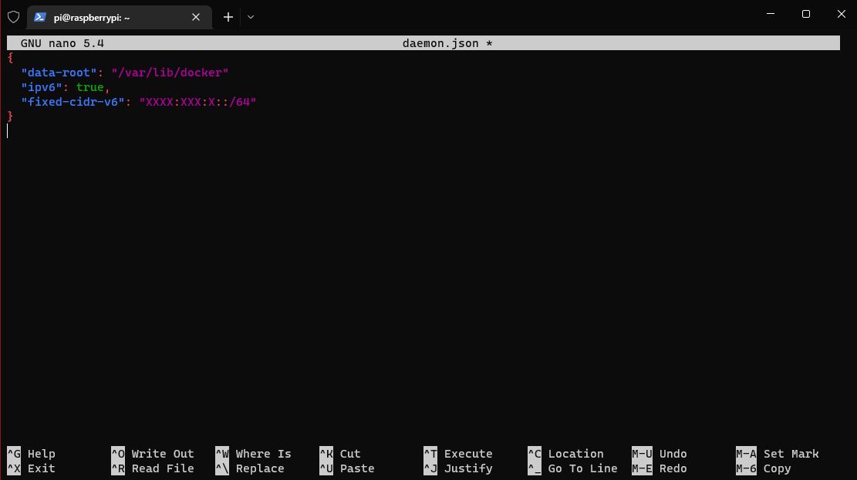Viewport: 857px width, 480px height.
Task: Click the ^K Cut shortcut
Action: [340, 454]
